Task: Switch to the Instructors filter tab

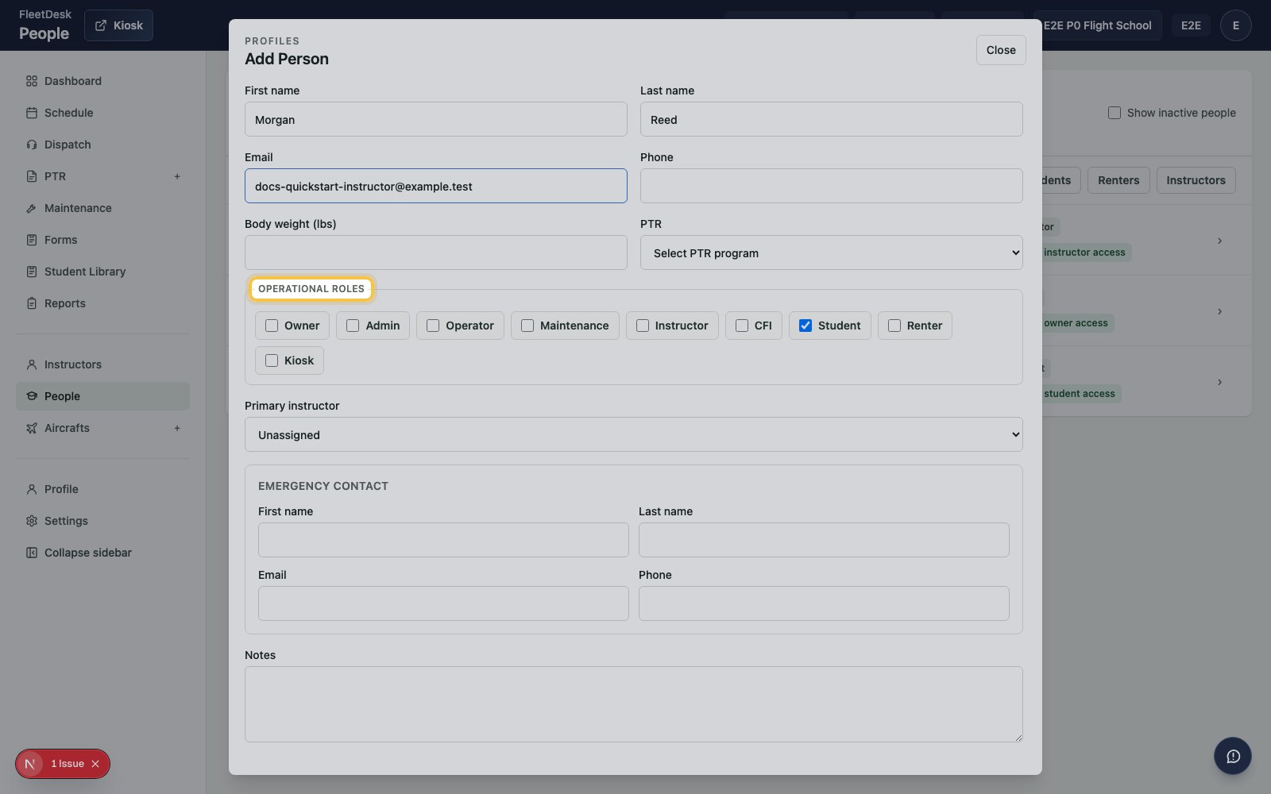Action: 1196,180
